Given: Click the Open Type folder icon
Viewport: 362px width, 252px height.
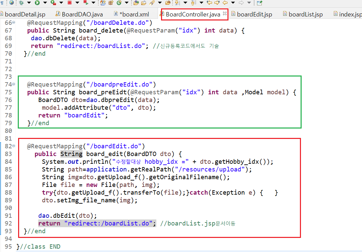Looking at the screenshot, I should tap(136, 3).
